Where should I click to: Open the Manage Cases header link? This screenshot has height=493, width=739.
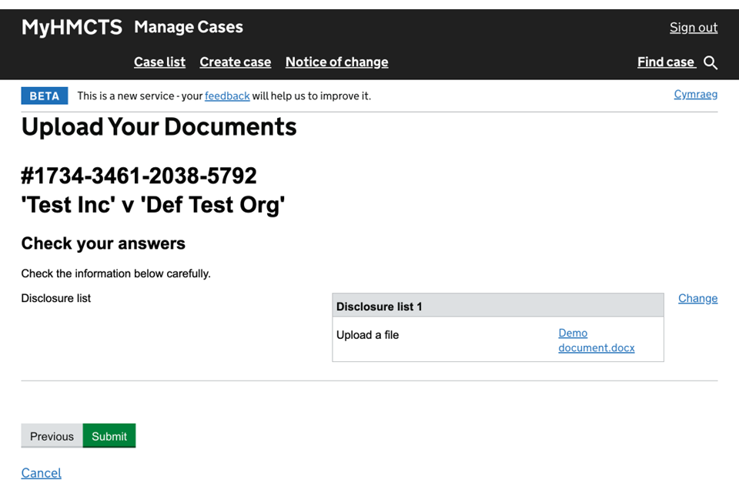pyautogui.click(x=189, y=28)
